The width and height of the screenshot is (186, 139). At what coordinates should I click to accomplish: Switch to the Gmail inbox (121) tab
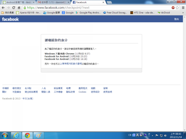point(53,2)
